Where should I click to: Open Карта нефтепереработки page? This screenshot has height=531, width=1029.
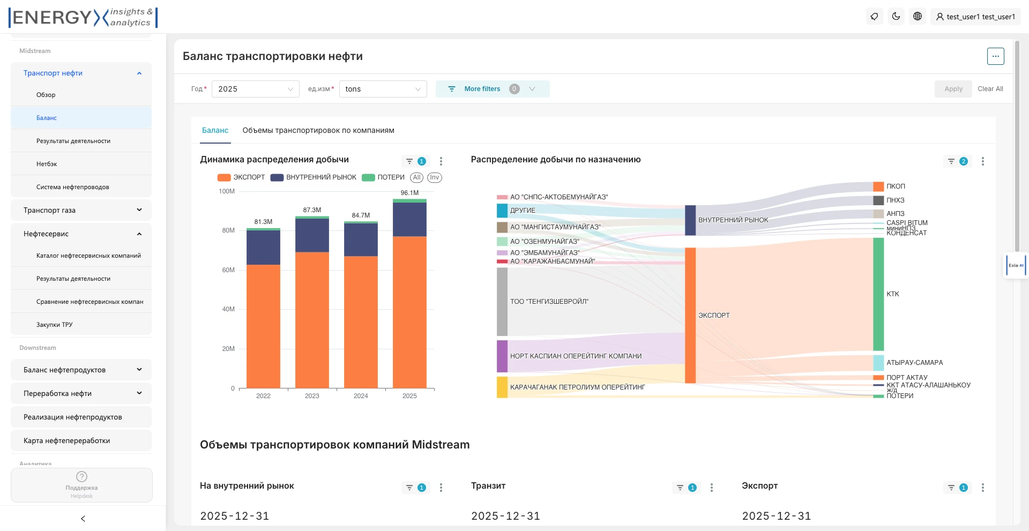tap(81, 440)
